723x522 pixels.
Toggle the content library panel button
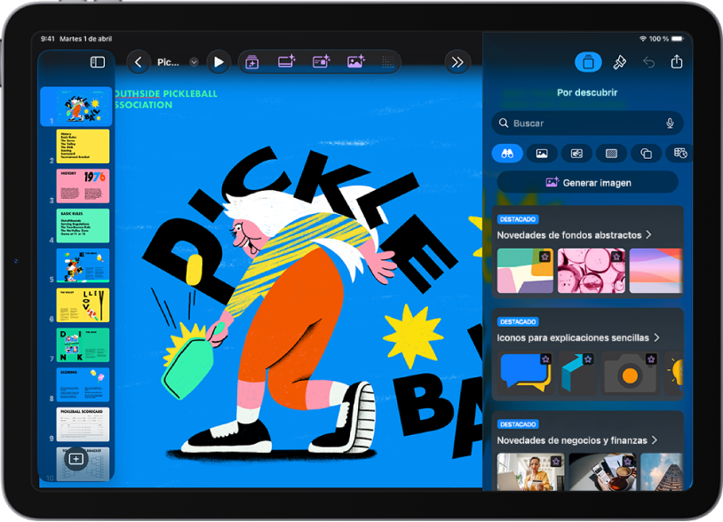588,62
